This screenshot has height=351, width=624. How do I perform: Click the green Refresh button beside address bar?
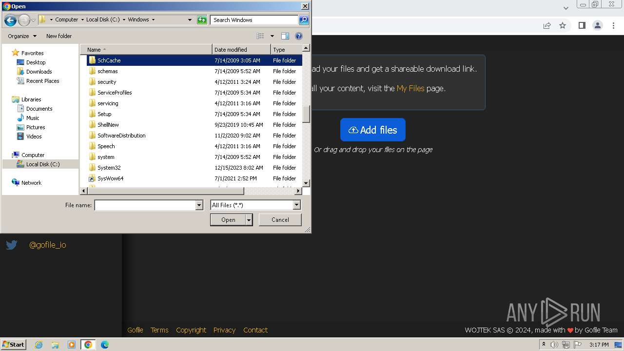(202, 20)
